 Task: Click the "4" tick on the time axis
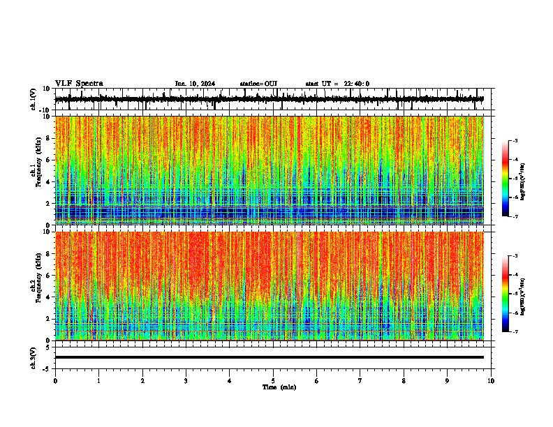point(230,381)
